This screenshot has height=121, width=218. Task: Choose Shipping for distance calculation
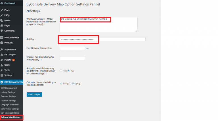[70, 84]
